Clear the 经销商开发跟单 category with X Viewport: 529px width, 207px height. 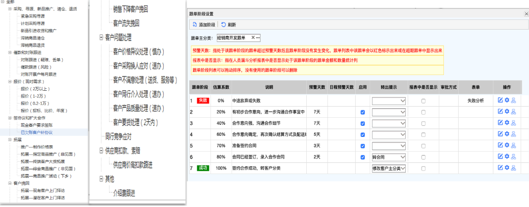click(253, 38)
